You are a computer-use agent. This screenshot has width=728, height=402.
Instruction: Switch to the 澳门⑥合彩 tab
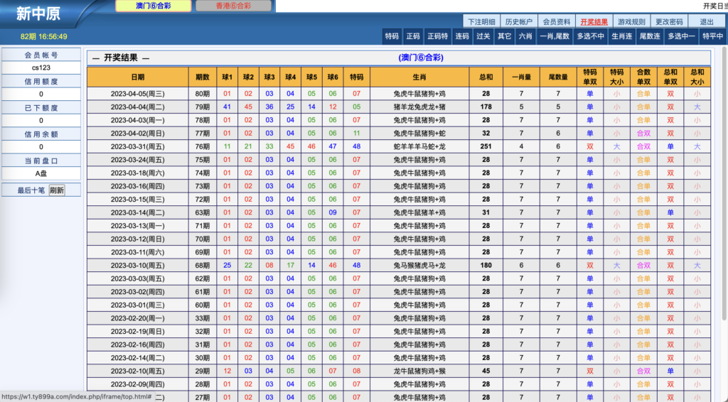coord(153,6)
